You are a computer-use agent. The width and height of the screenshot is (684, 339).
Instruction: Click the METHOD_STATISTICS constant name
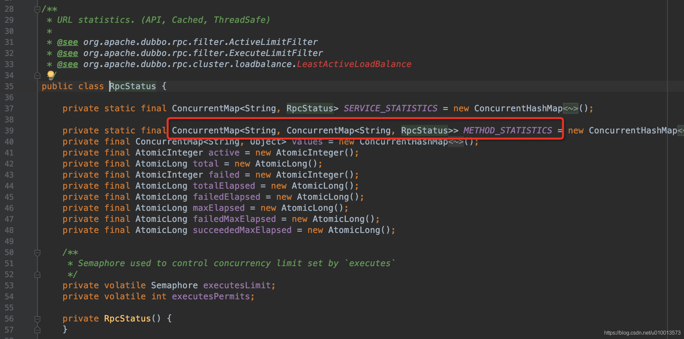507,131
